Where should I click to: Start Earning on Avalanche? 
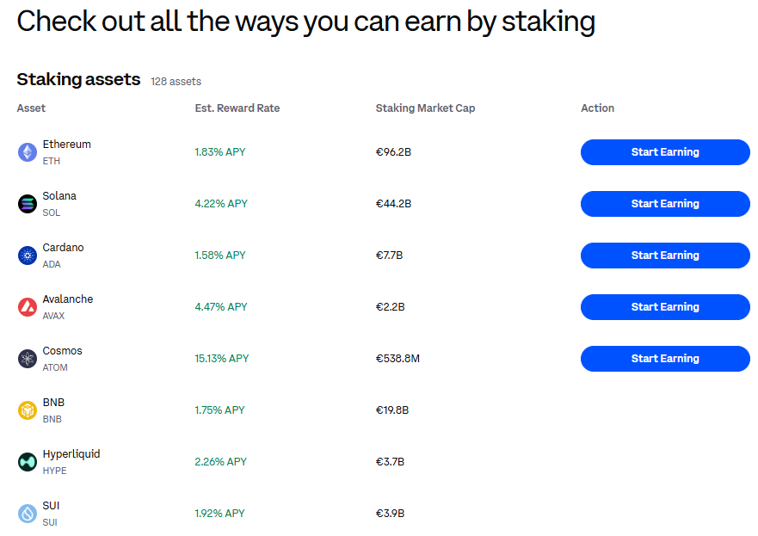tap(664, 306)
